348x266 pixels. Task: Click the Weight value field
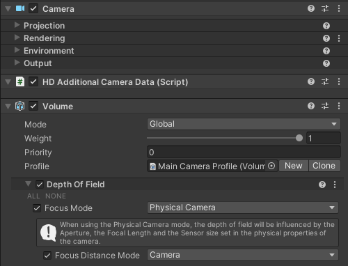coord(324,138)
